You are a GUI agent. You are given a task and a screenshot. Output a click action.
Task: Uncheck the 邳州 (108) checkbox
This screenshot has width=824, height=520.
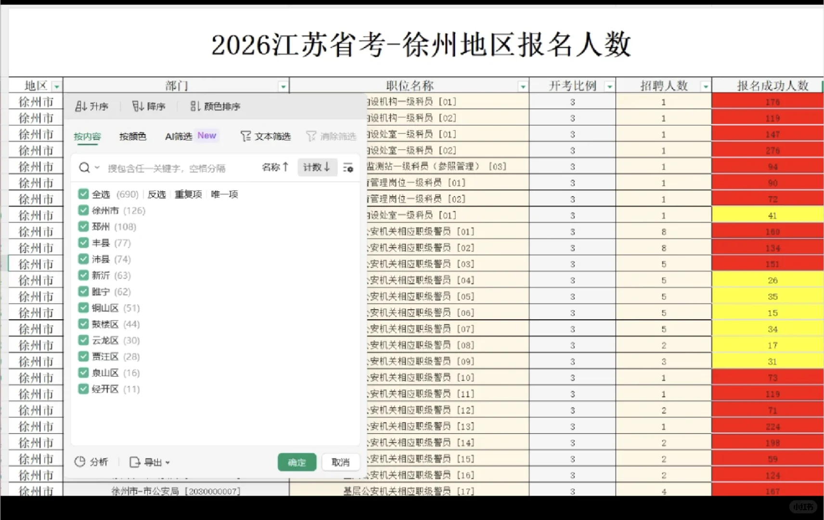point(83,226)
